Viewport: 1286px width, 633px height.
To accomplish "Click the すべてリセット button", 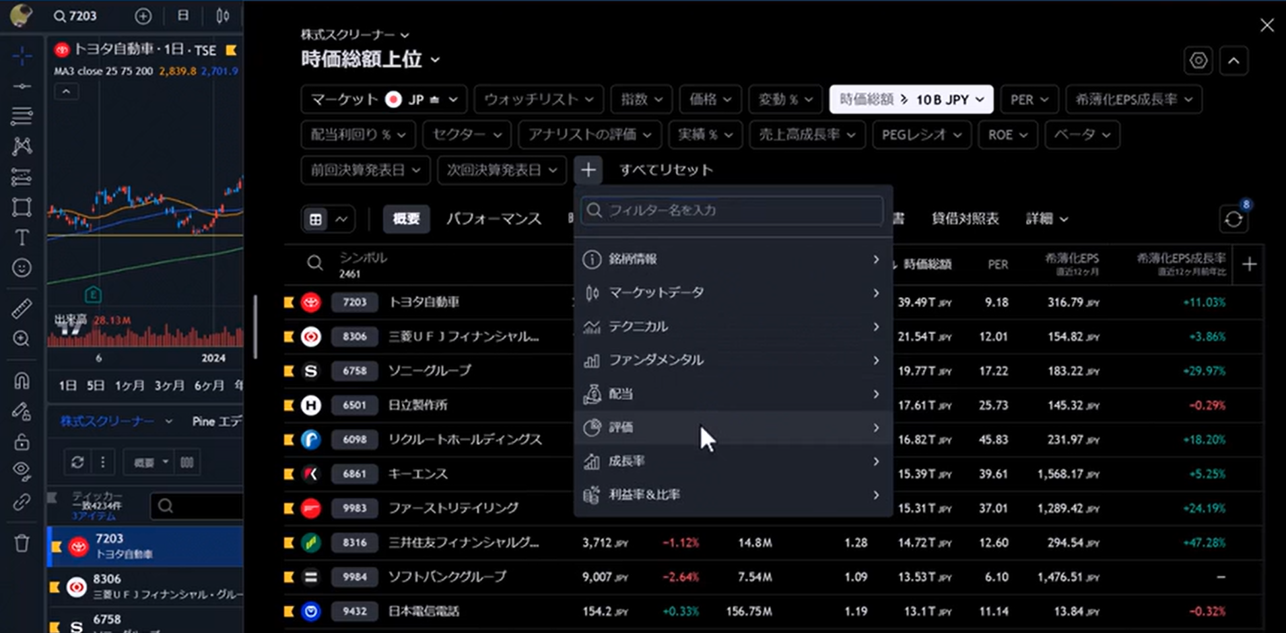I will coord(666,170).
